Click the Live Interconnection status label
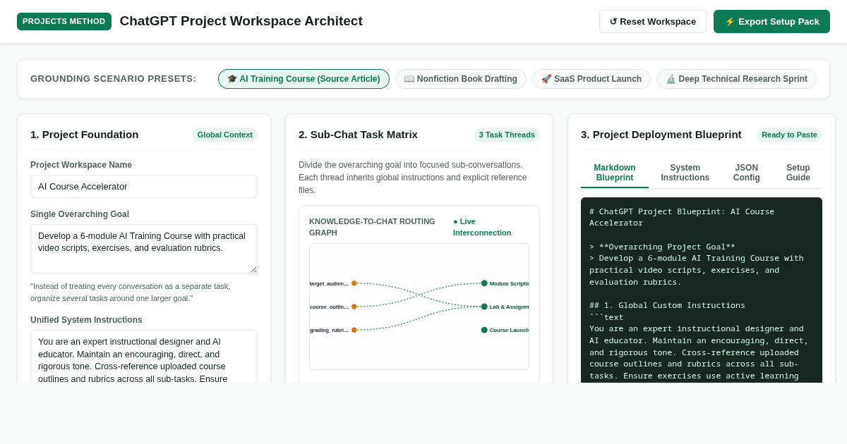This screenshot has width=847, height=444. tap(482, 227)
